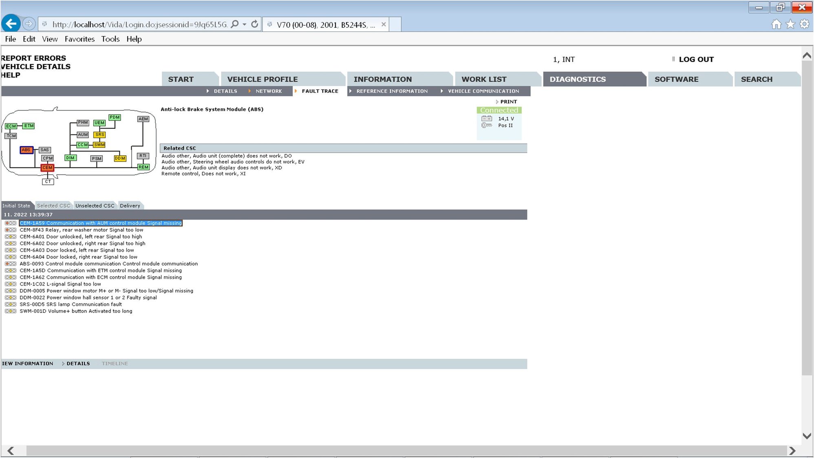Click the LOG OUT link
Screen dimensions: 814x458
coord(696,59)
